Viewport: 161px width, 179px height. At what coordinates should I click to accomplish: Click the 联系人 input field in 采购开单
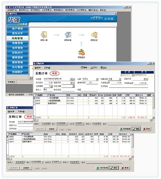coord(47,90)
